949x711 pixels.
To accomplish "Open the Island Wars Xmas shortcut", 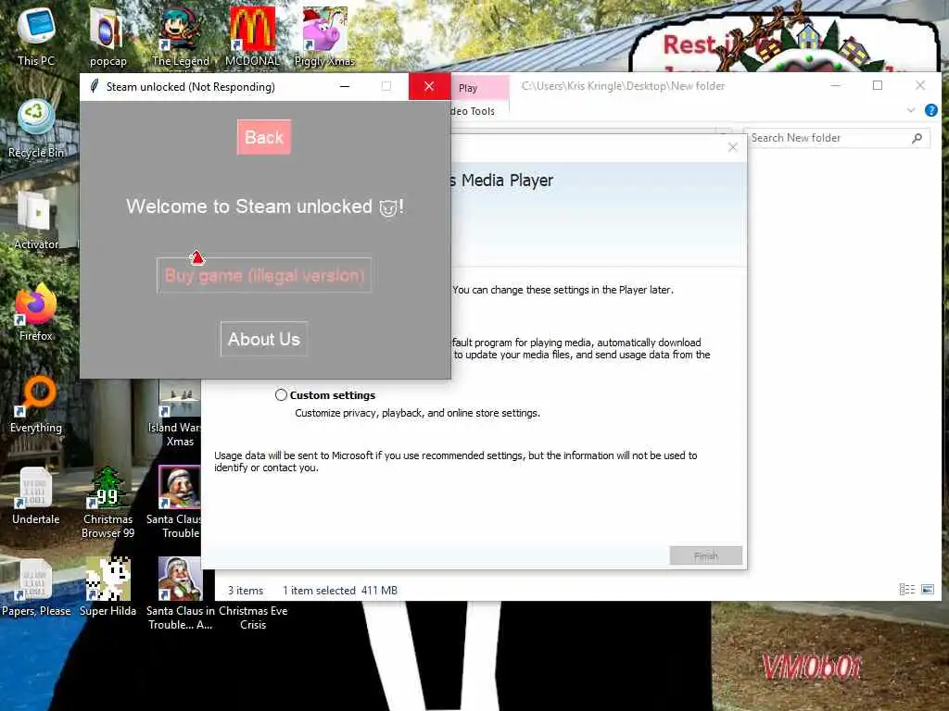I will coord(180,414).
